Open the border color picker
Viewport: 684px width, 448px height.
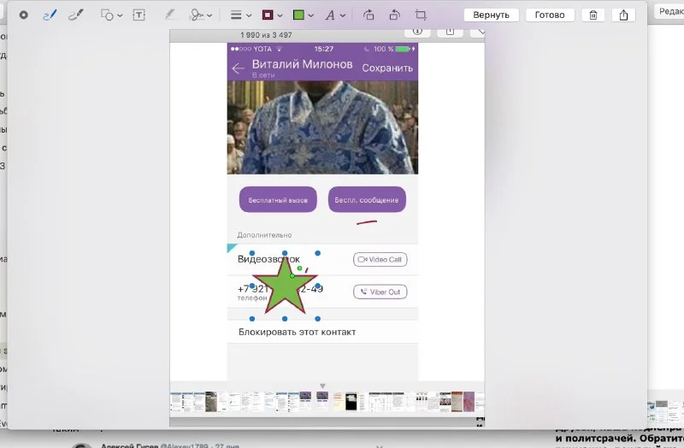(272, 15)
